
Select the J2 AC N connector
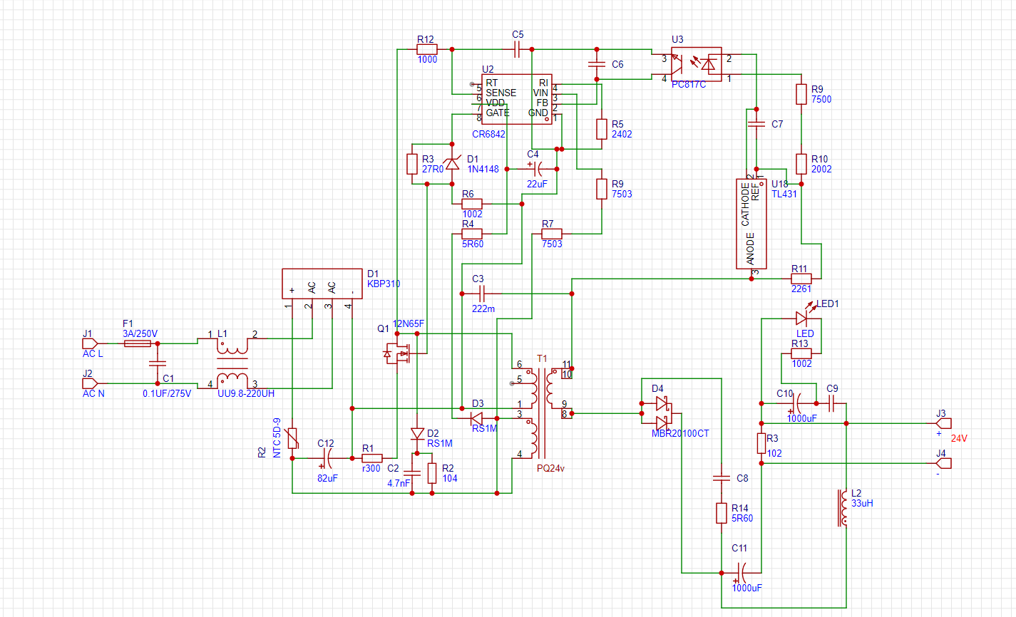point(90,383)
